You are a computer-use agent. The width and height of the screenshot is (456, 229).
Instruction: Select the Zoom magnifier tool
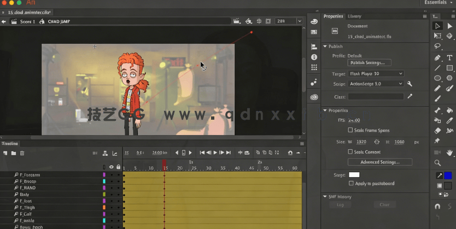coord(437,163)
